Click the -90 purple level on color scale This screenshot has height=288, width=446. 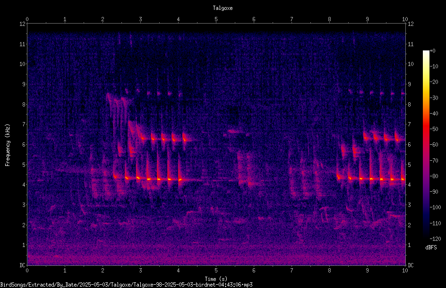434,191
